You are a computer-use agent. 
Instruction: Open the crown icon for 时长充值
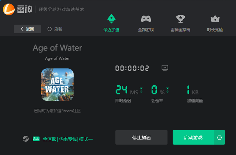(215, 19)
